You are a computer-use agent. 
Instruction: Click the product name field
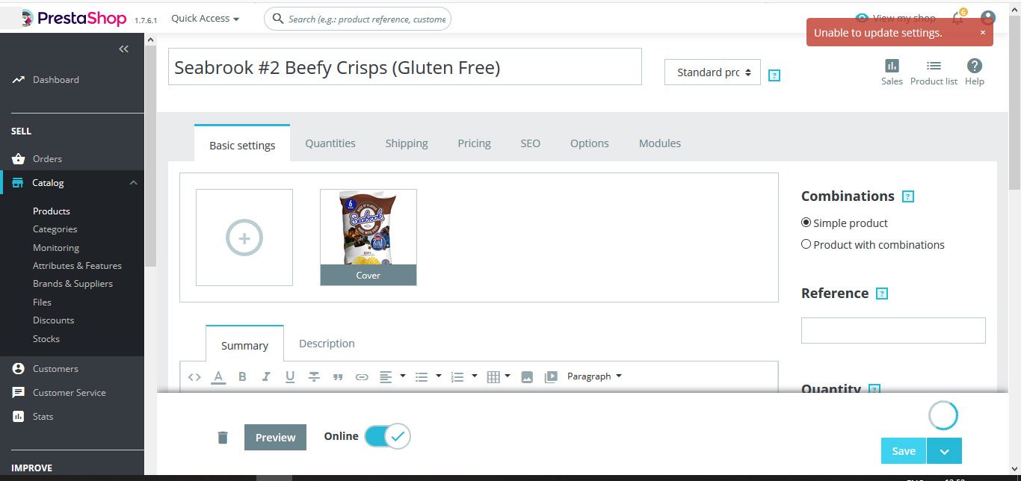coord(404,66)
